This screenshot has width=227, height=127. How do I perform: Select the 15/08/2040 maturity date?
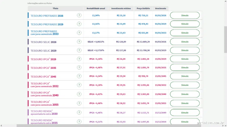pyautogui.click(x=161, y=94)
